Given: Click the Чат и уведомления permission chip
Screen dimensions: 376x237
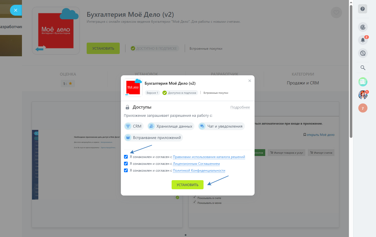Looking at the screenshot, I should (x=221, y=126).
